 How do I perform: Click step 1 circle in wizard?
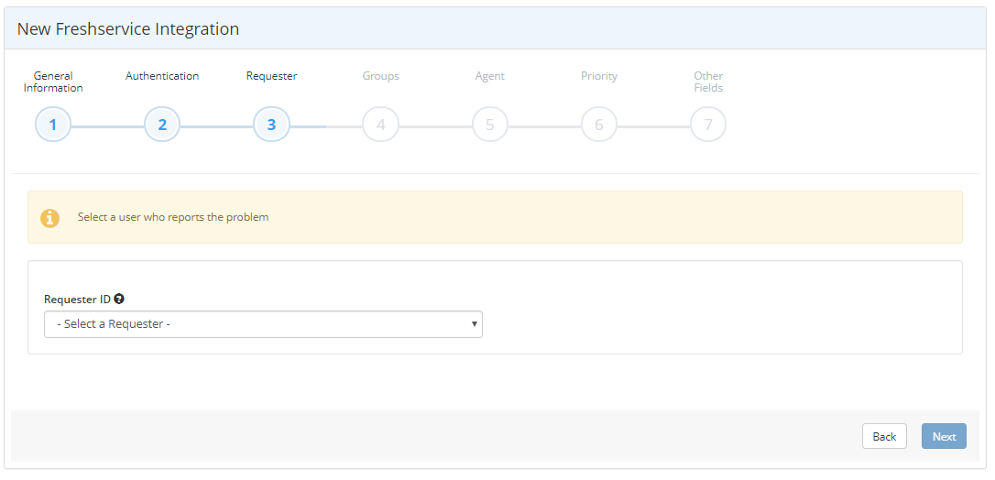coord(53,125)
